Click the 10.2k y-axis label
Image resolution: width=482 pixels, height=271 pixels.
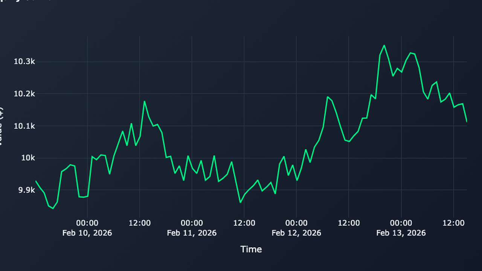pyautogui.click(x=24, y=94)
